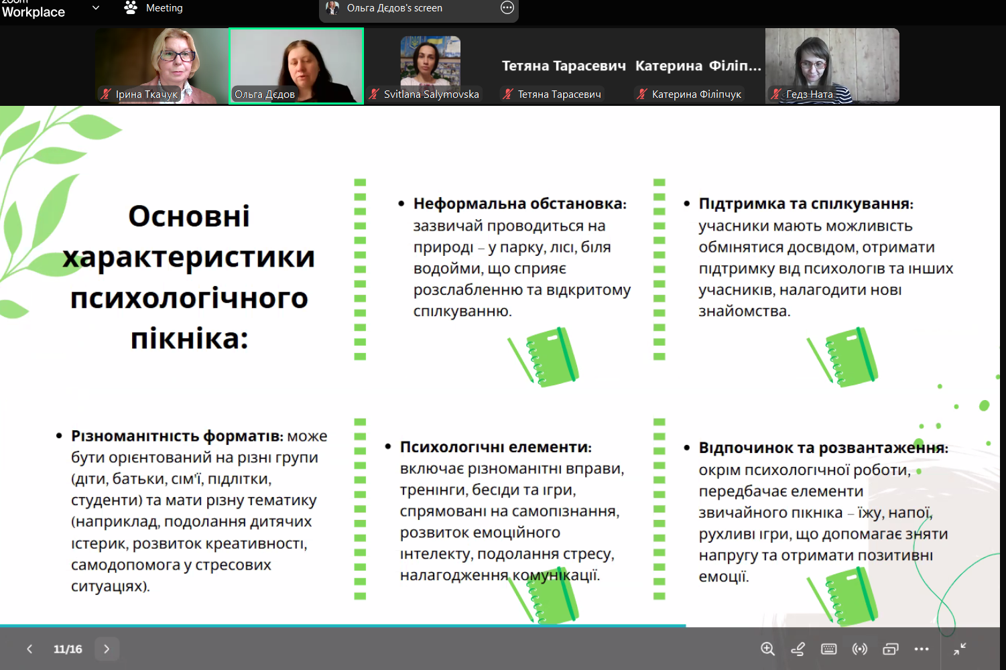Viewport: 1006px width, 670px height.
Task: Exit full screen with collapse arrows icon
Action: [x=960, y=649]
